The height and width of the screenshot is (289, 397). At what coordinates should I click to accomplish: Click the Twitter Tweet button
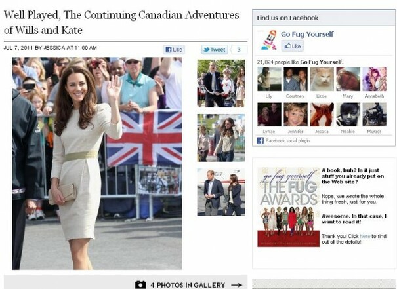click(215, 50)
